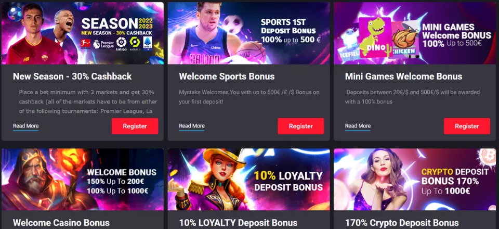Screen dimensions: 499x229
Task: Select the Welcome Casino Bonus heading
Action: (x=61, y=223)
